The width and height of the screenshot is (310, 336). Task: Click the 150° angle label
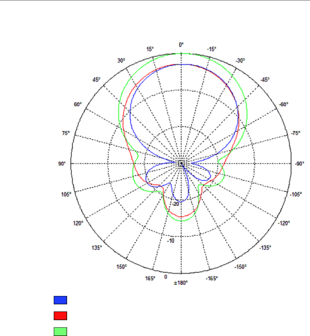pyautogui.click(x=121, y=267)
